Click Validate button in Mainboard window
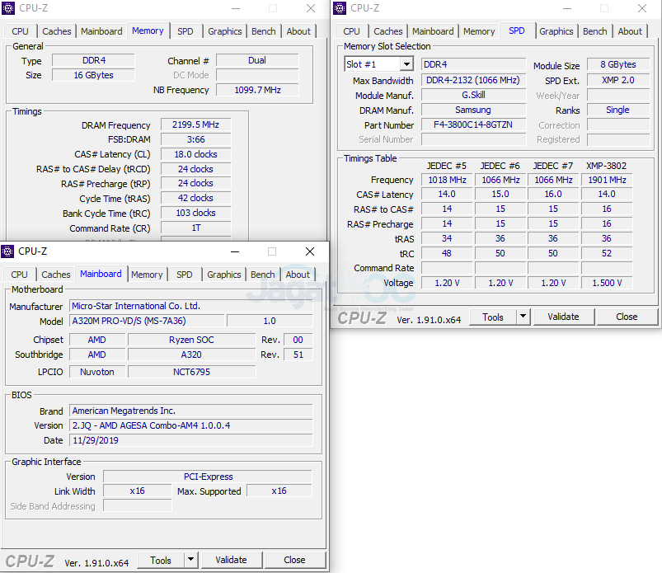The height and width of the screenshot is (573, 662). point(231,560)
